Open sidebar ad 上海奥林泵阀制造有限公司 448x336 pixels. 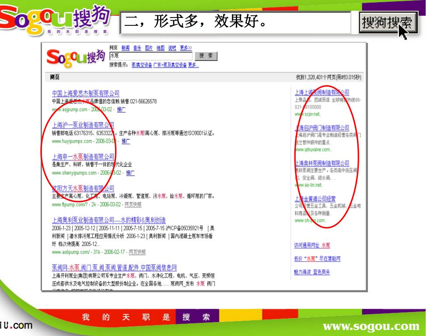322,163
